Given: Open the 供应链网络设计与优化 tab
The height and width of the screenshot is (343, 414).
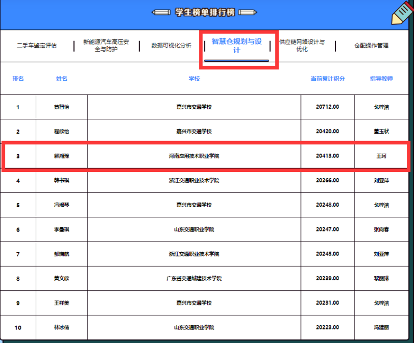Looking at the screenshot, I should (302, 46).
